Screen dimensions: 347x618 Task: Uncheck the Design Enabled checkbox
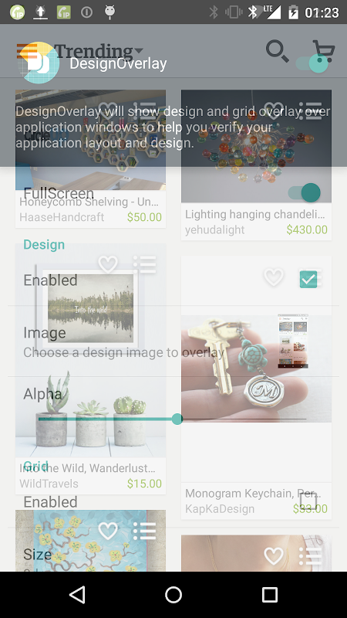pyautogui.click(x=308, y=280)
